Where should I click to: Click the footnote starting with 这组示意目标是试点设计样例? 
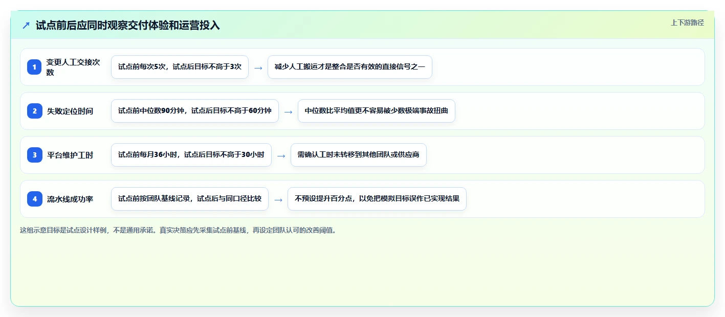178,230
